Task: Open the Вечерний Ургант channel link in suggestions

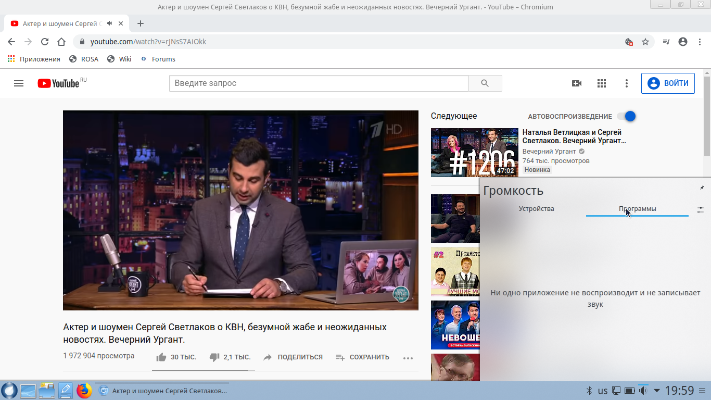Action: pos(549,152)
